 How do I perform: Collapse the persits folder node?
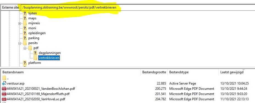click(20, 43)
